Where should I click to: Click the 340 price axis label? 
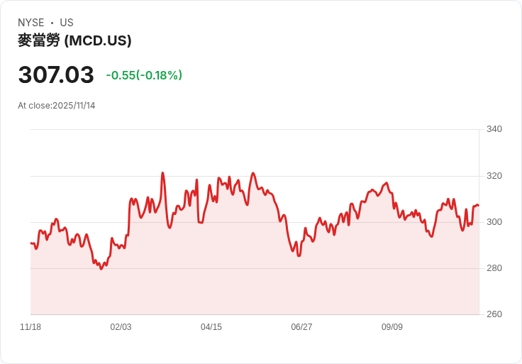pos(494,129)
